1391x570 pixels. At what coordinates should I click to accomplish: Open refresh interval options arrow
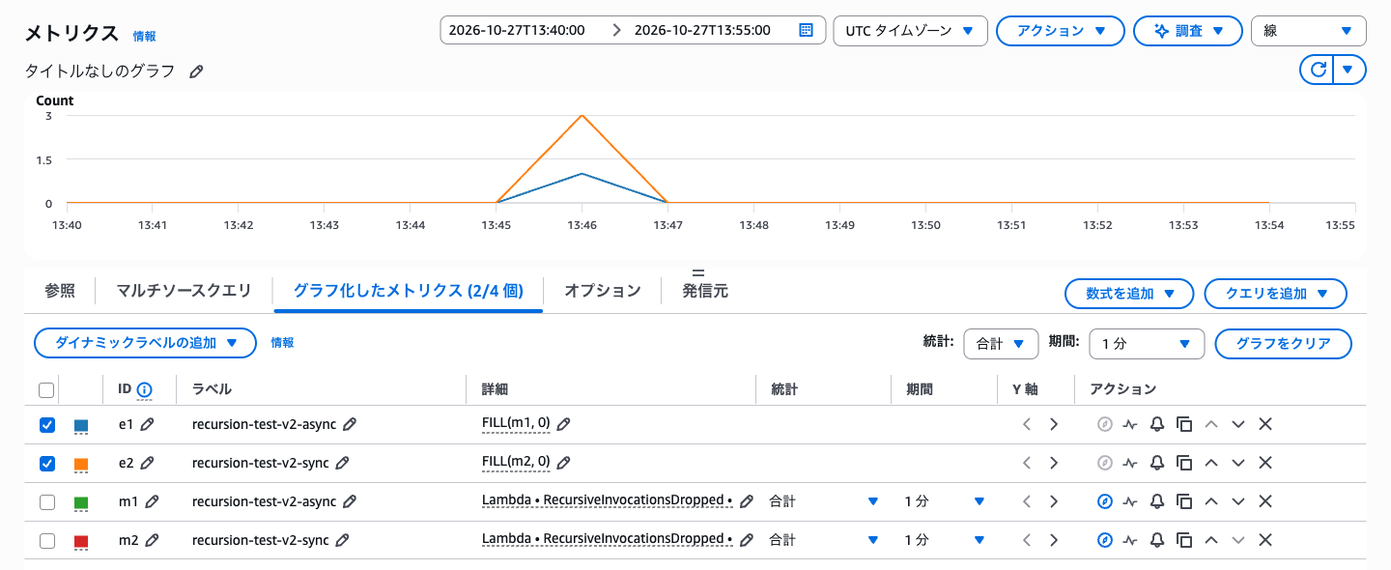1348,70
